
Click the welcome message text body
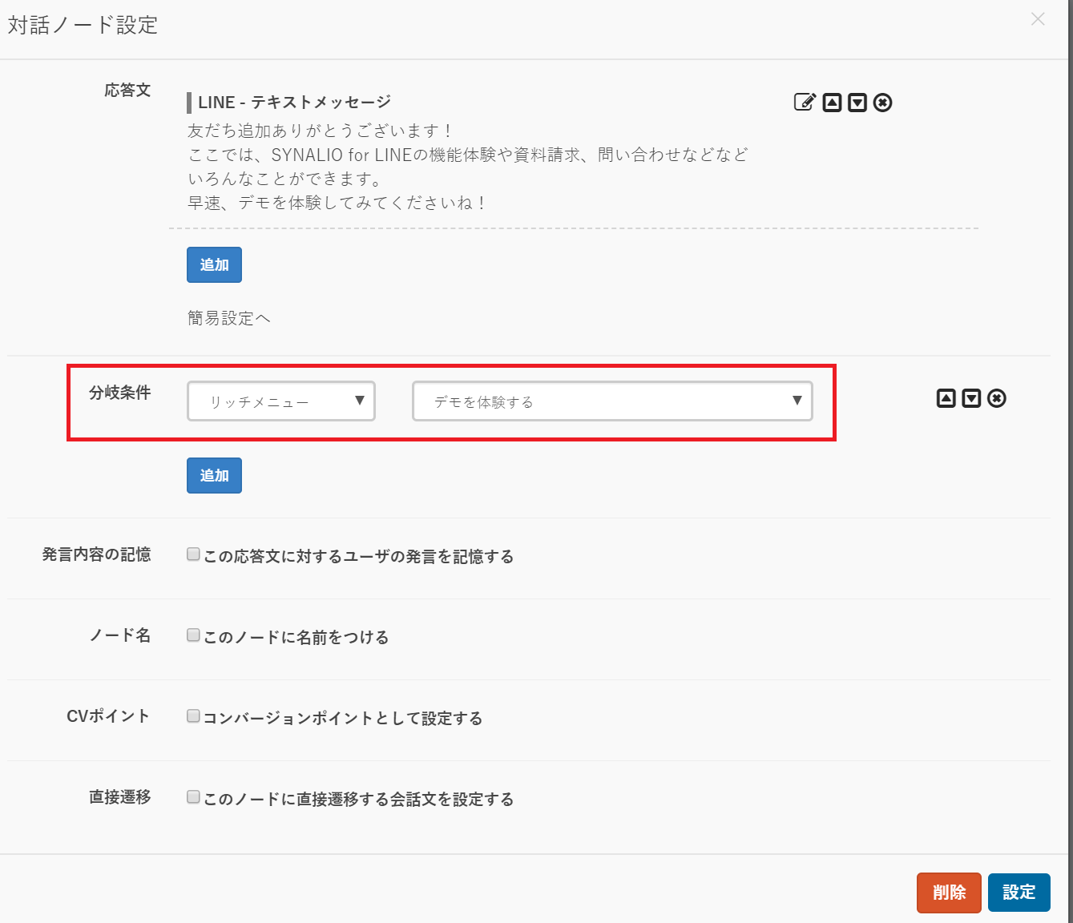coord(467,167)
